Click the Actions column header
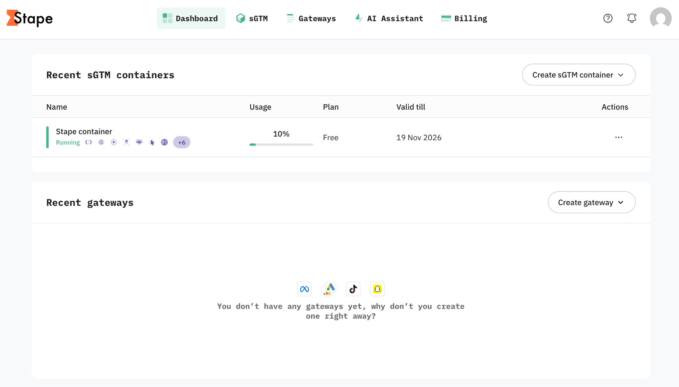 tap(615, 107)
